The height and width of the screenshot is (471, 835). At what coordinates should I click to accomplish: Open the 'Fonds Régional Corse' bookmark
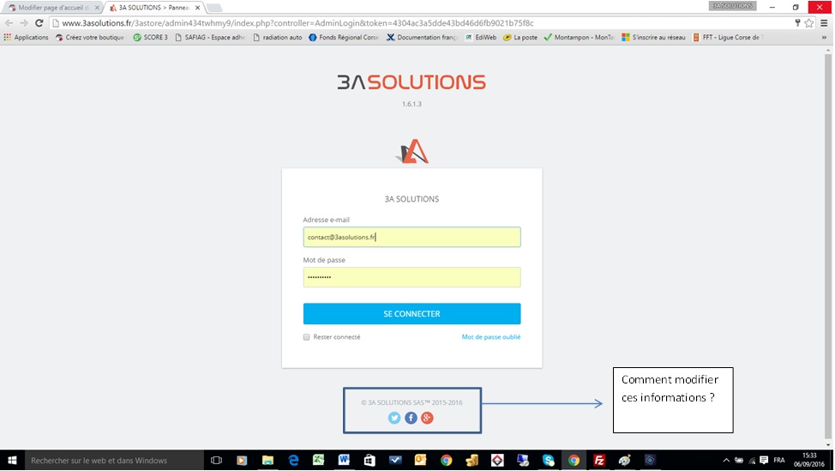pos(344,37)
